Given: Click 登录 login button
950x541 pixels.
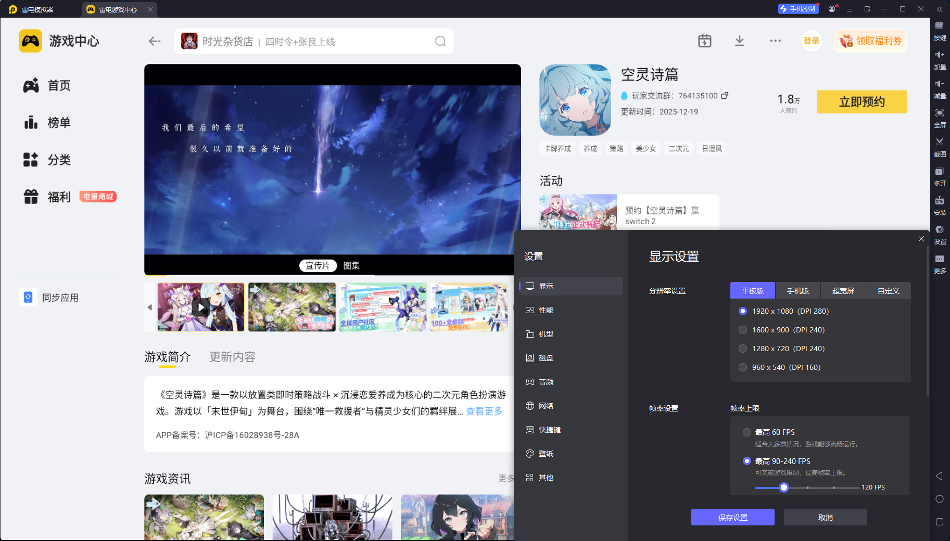Looking at the screenshot, I should pyautogui.click(x=812, y=41).
